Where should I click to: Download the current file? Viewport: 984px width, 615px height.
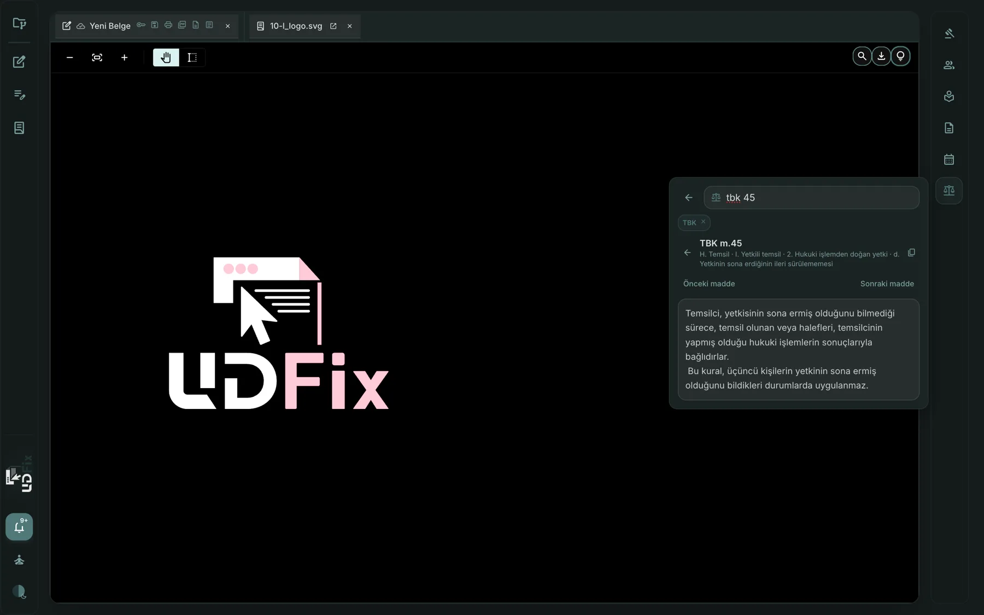tap(881, 56)
